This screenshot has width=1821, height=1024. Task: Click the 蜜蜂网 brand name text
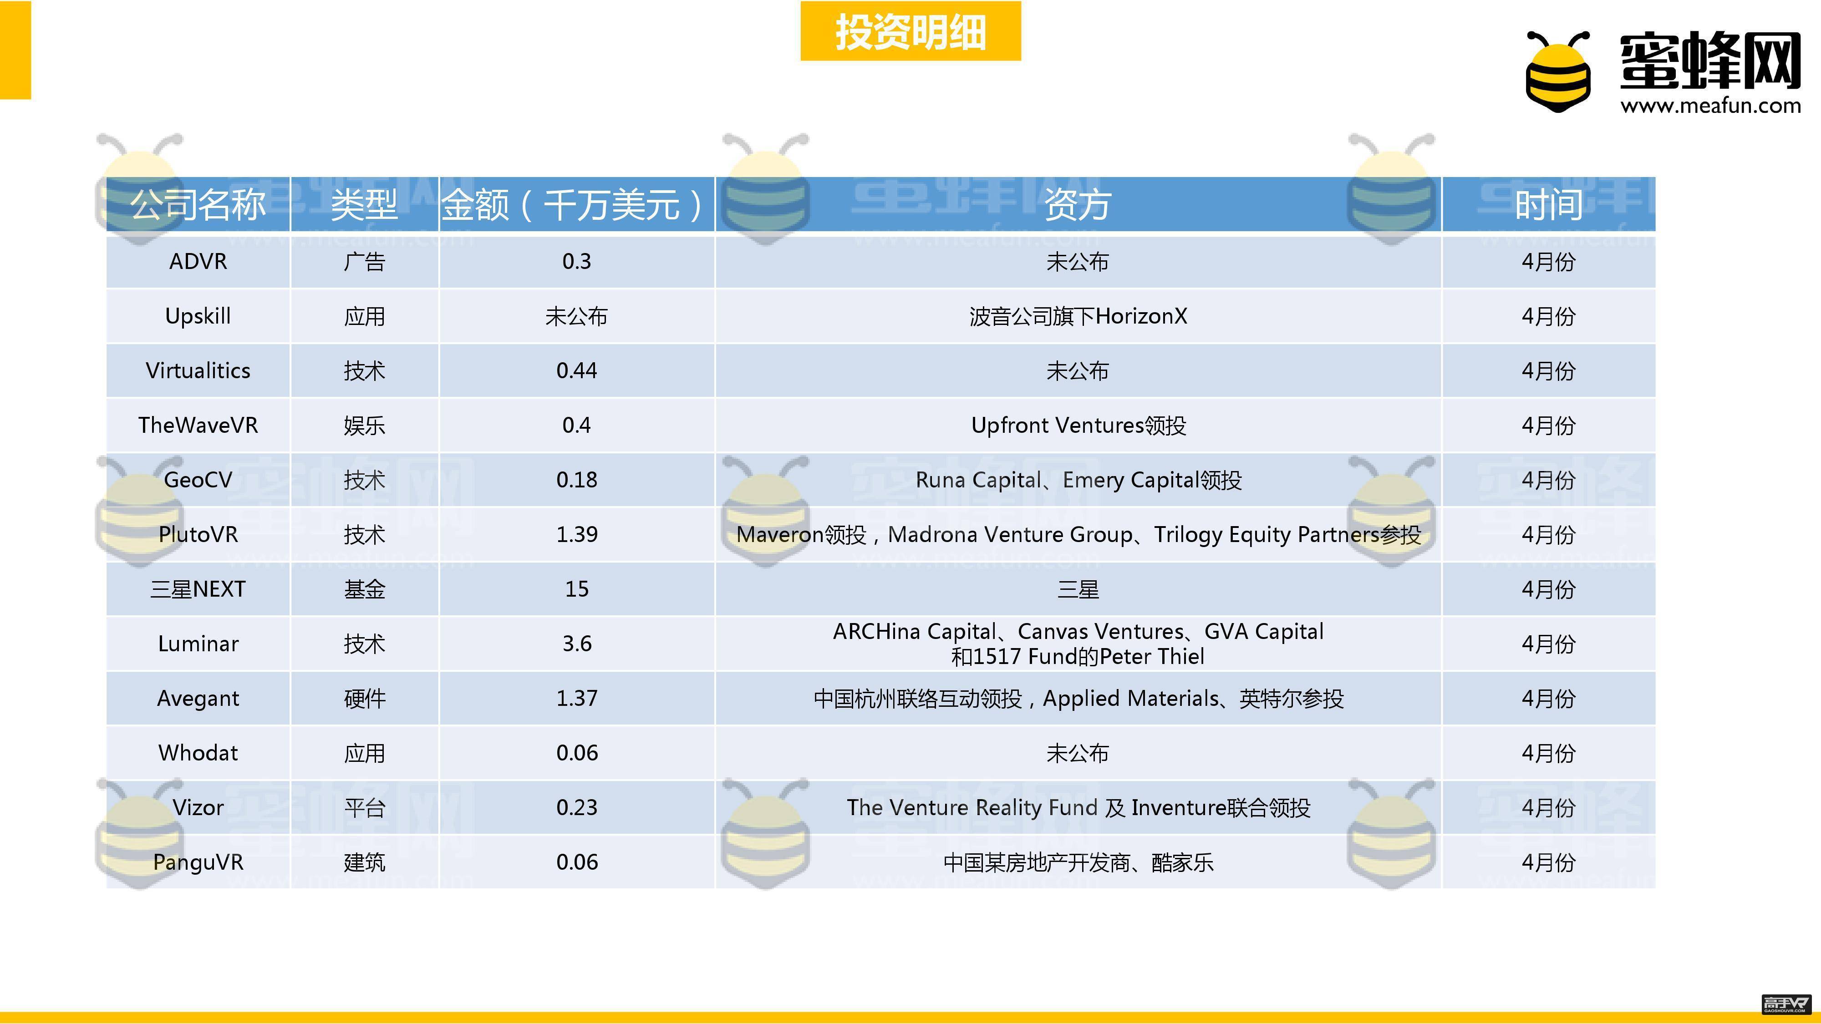click(x=1710, y=61)
